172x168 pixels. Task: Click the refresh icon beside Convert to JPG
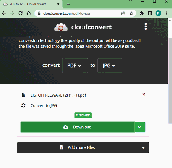coord(23,105)
